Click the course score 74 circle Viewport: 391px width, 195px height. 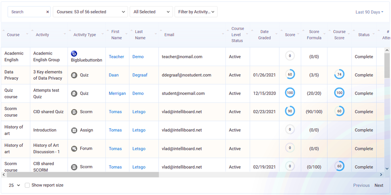pos(339,74)
